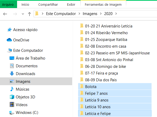Image resolution: width=157 pixels, height=117 pixels.
Task: Open recent locations dropdown arrow
Action: click(23, 14)
